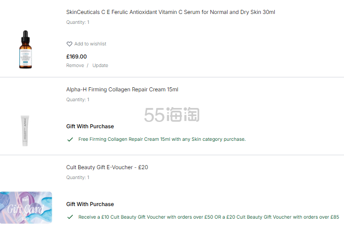Click the £10 Cult Beauty Gift Voucher offer text

(x=209, y=217)
